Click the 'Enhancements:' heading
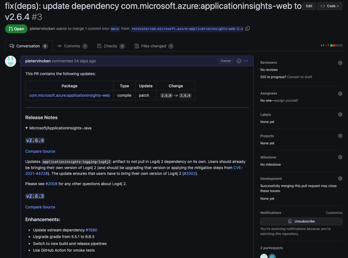348x258 pixels. [43, 219]
